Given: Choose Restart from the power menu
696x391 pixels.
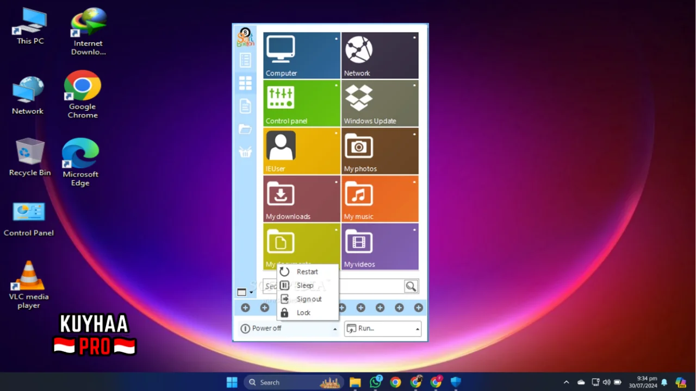Looking at the screenshot, I should tap(308, 272).
